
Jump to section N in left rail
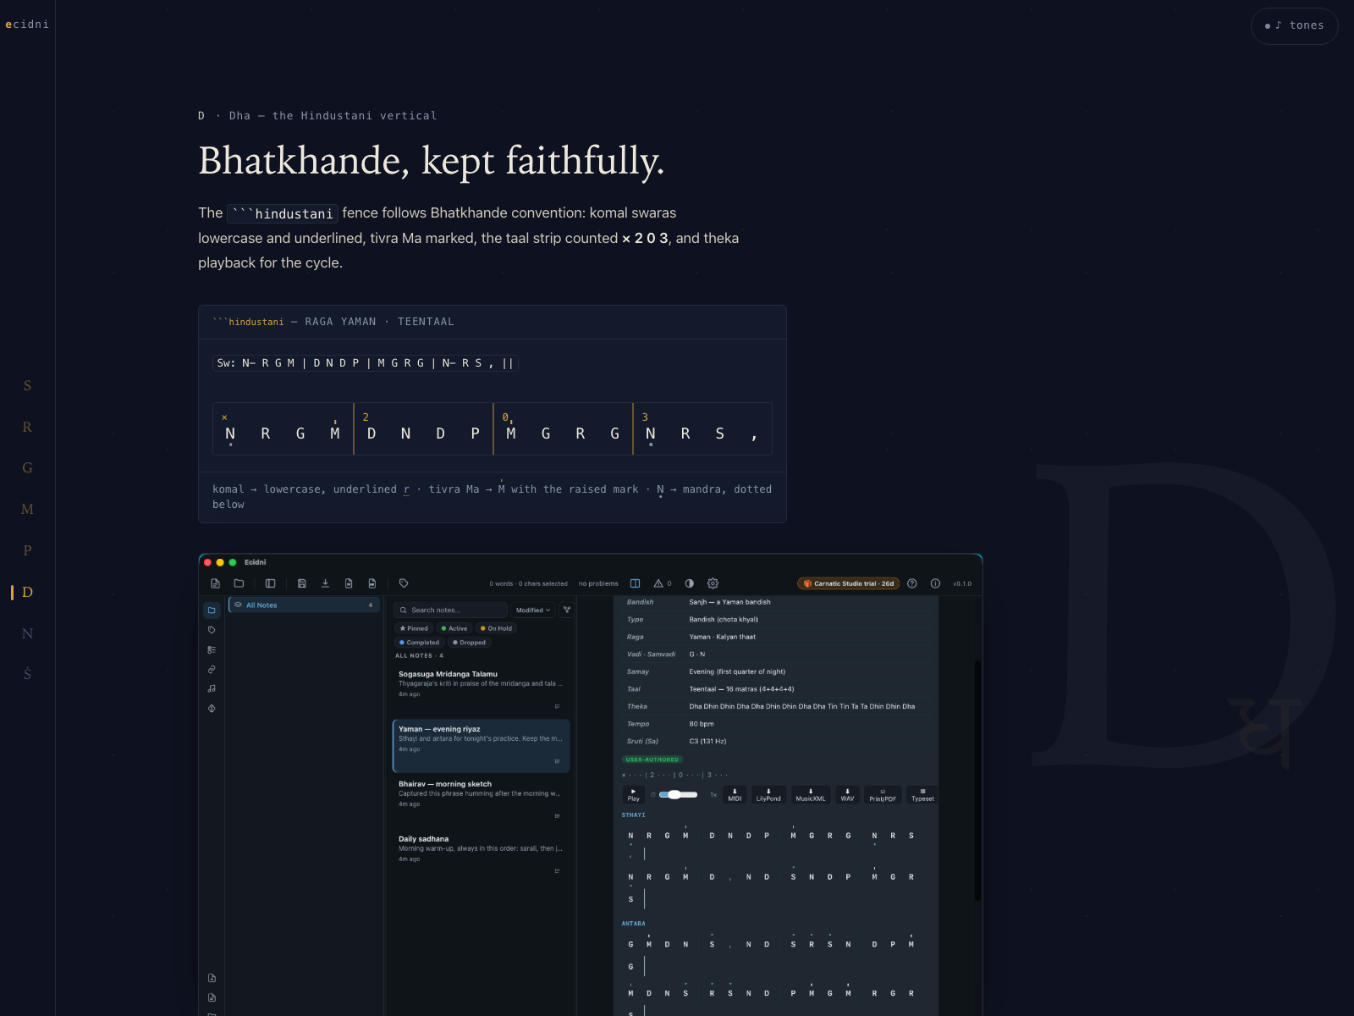(27, 633)
